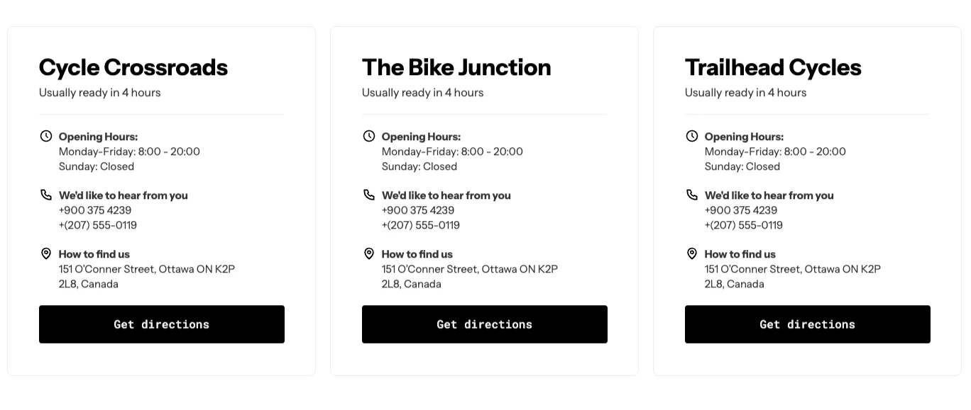
Task: Click the phone icon on The Bike Junction card
Action: pos(369,195)
